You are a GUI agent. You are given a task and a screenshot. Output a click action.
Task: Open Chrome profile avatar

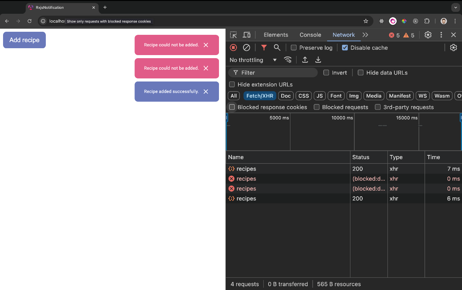coord(444,21)
